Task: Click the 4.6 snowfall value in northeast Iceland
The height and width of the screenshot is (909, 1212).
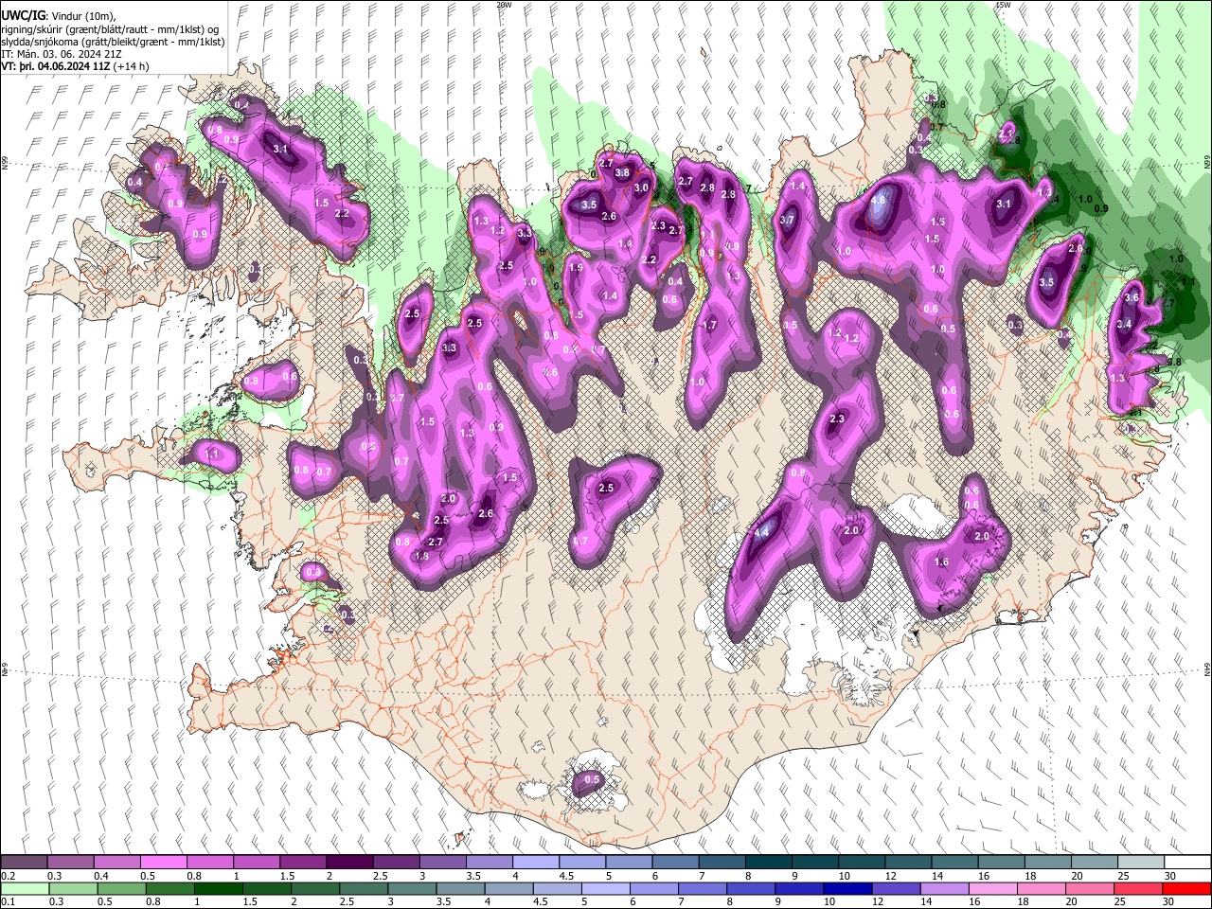Action: pyautogui.click(x=878, y=200)
